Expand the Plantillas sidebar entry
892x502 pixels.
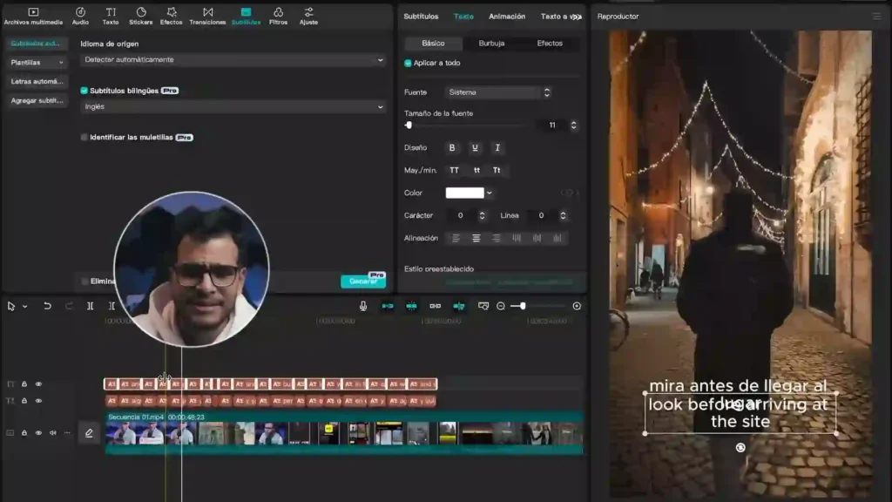pos(35,62)
